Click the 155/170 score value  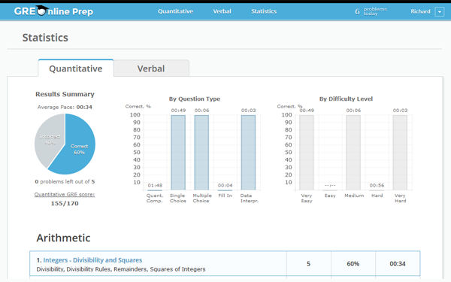tap(65, 204)
